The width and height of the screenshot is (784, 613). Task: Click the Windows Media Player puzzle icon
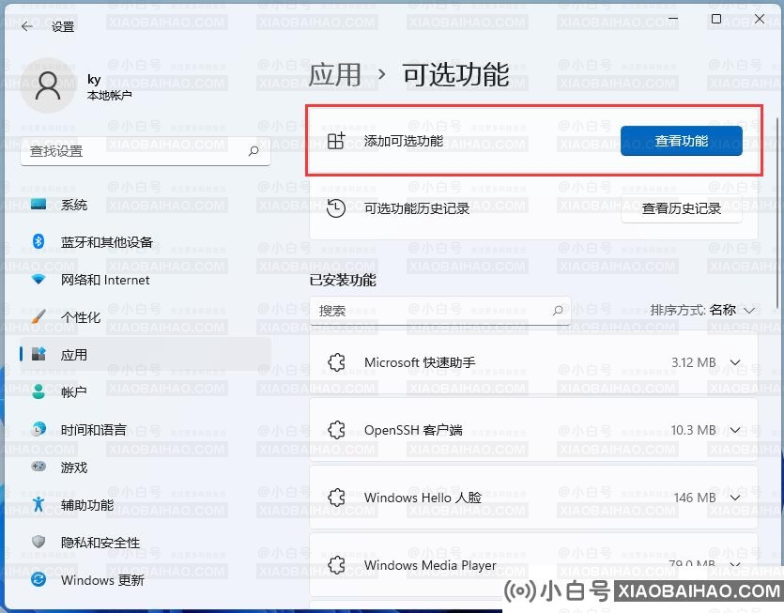click(336, 564)
